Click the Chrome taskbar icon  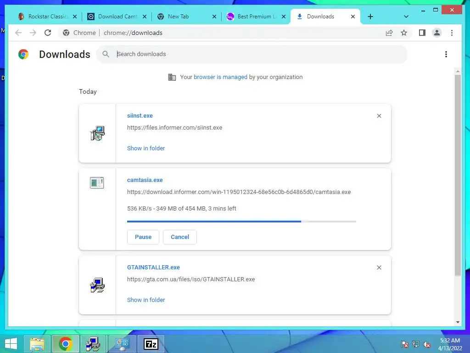pyautogui.click(x=65, y=344)
